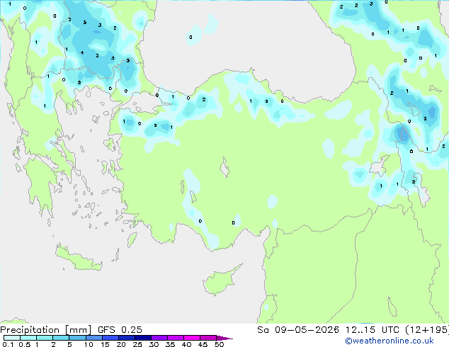Click the "GFS 0.25" model label

tap(120, 330)
